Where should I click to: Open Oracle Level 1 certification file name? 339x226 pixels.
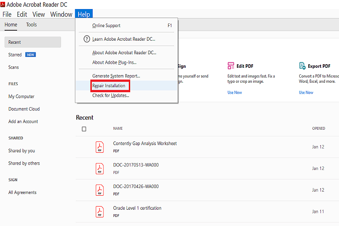[137, 208]
